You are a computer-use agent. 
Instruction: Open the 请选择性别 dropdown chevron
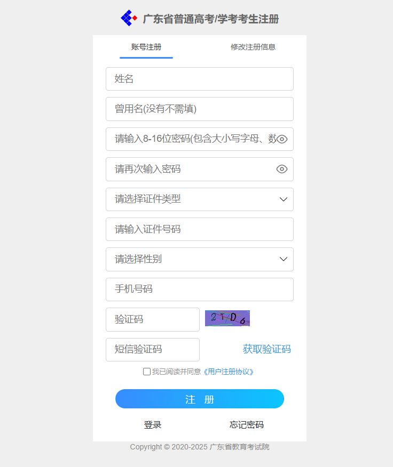[283, 259]
